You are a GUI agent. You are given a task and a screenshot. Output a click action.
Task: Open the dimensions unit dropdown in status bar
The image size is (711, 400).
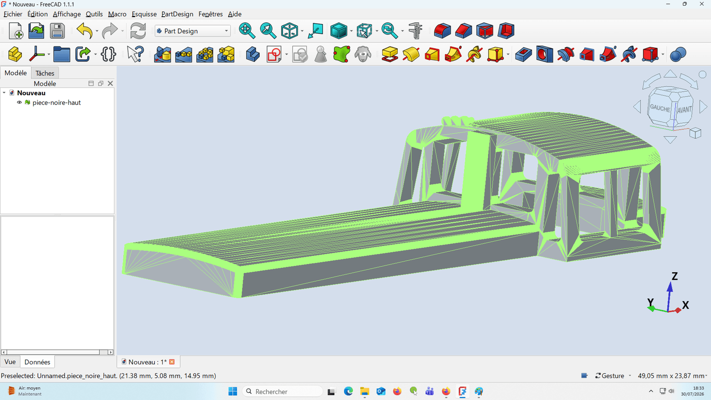673,376
